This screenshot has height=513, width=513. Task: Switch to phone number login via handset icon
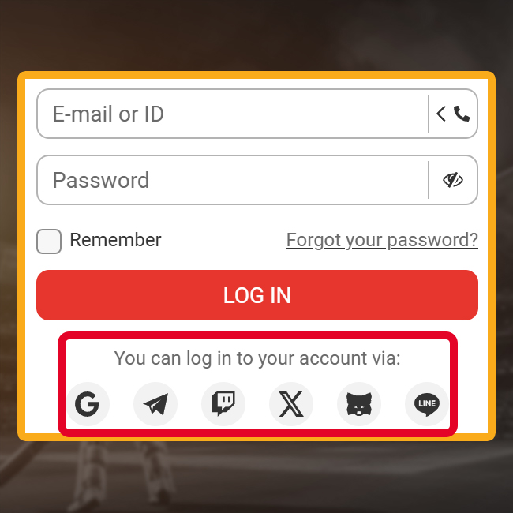point(462,114)
